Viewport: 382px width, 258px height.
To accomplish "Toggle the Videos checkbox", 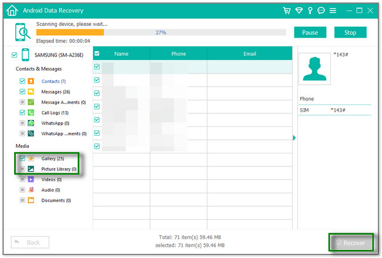I will (x=22, y=179).
